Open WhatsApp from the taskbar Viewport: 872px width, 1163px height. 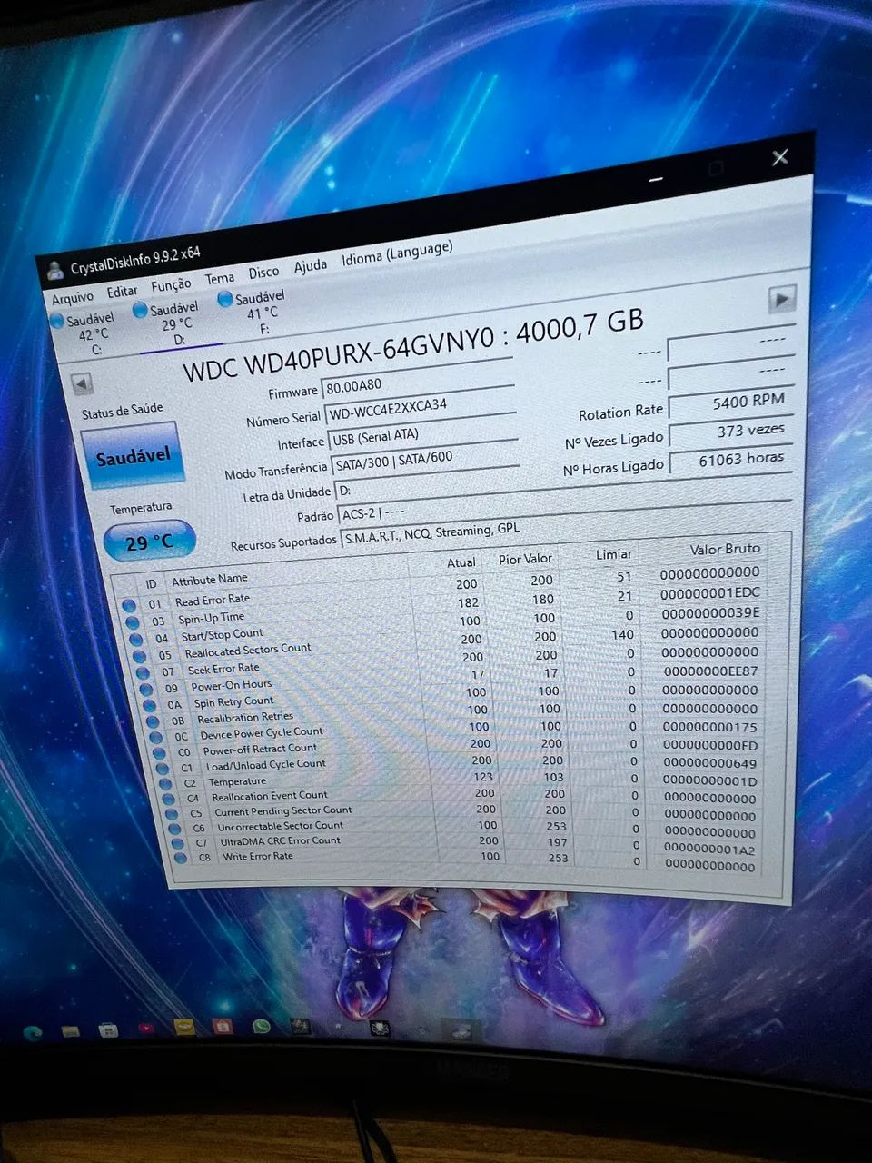pyautogui.click(x=262, y=1026)
